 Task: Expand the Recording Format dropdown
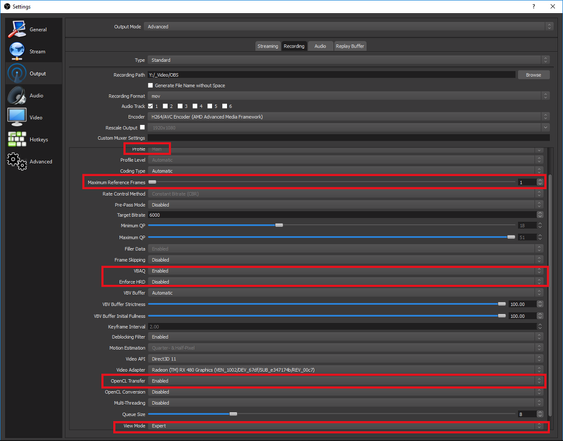point(348,96)
